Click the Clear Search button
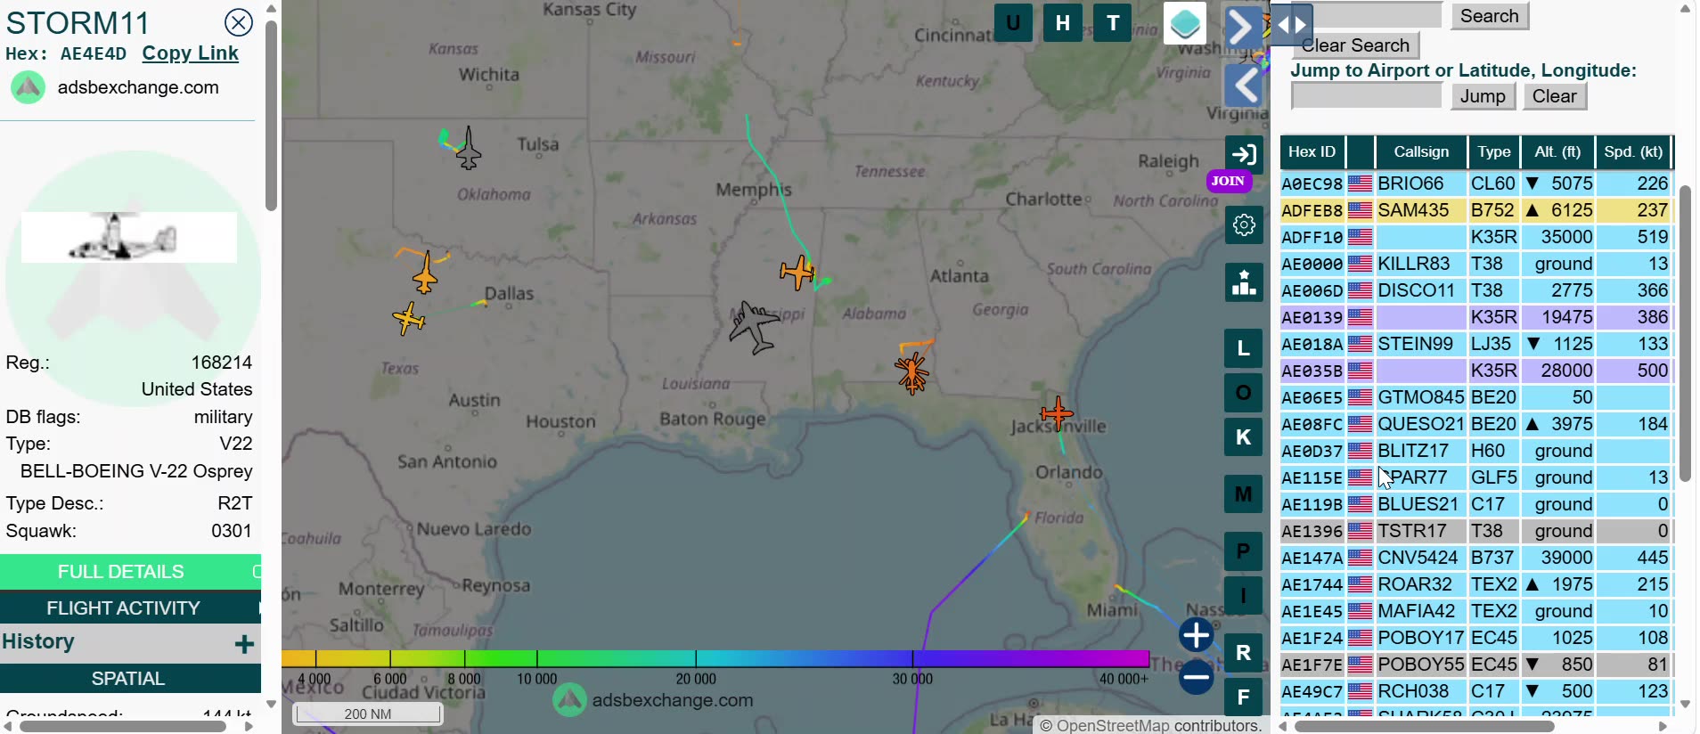 (1355, 45)
